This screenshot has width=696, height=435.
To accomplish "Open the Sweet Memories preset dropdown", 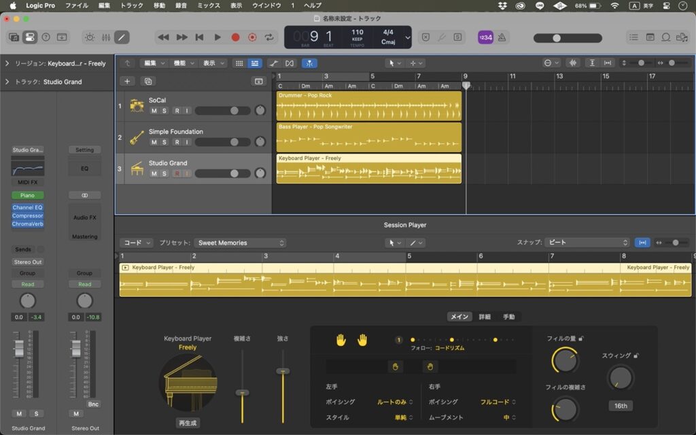I will 240,243.
